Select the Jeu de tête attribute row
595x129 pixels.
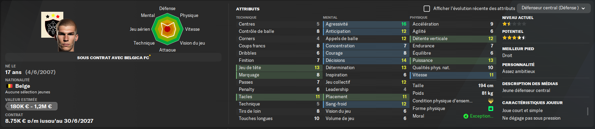pyautogui.click(x=279, y=68)
